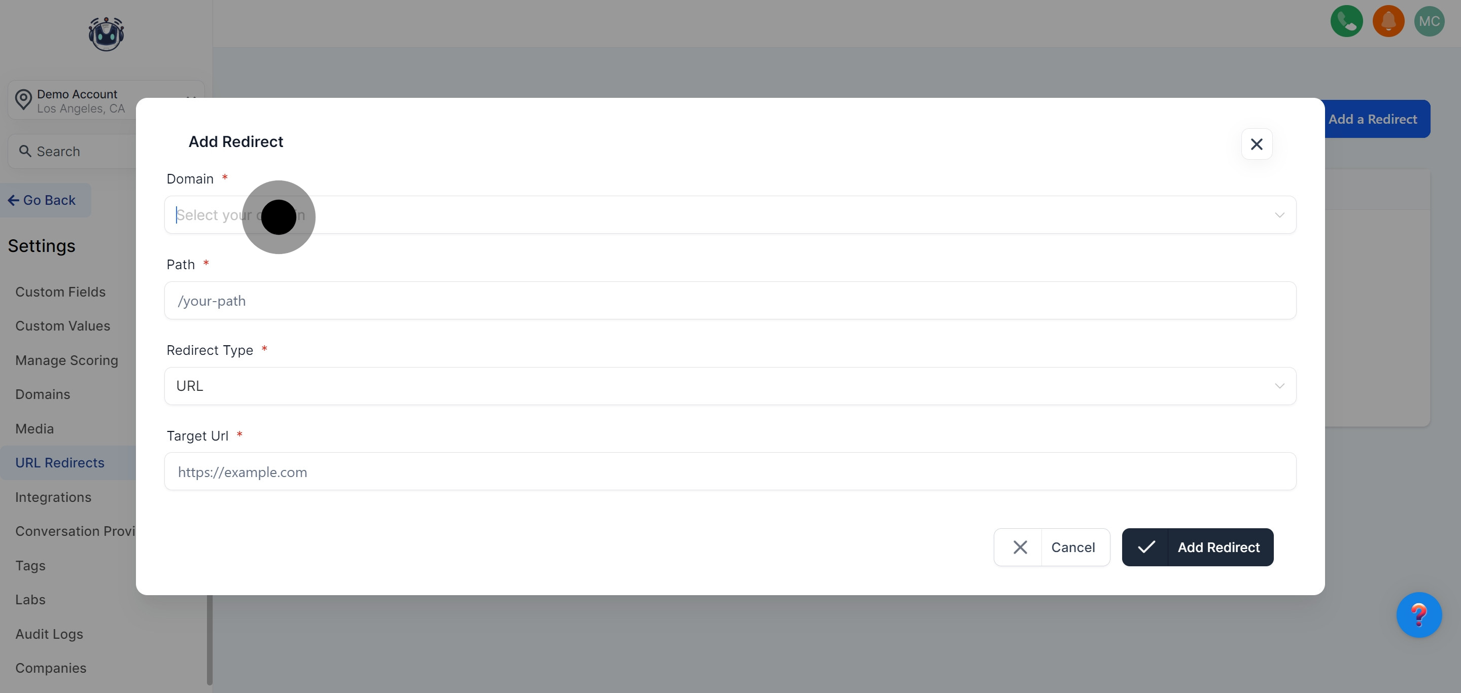Click the location pin icon for Demo Account

click(23, 100)
